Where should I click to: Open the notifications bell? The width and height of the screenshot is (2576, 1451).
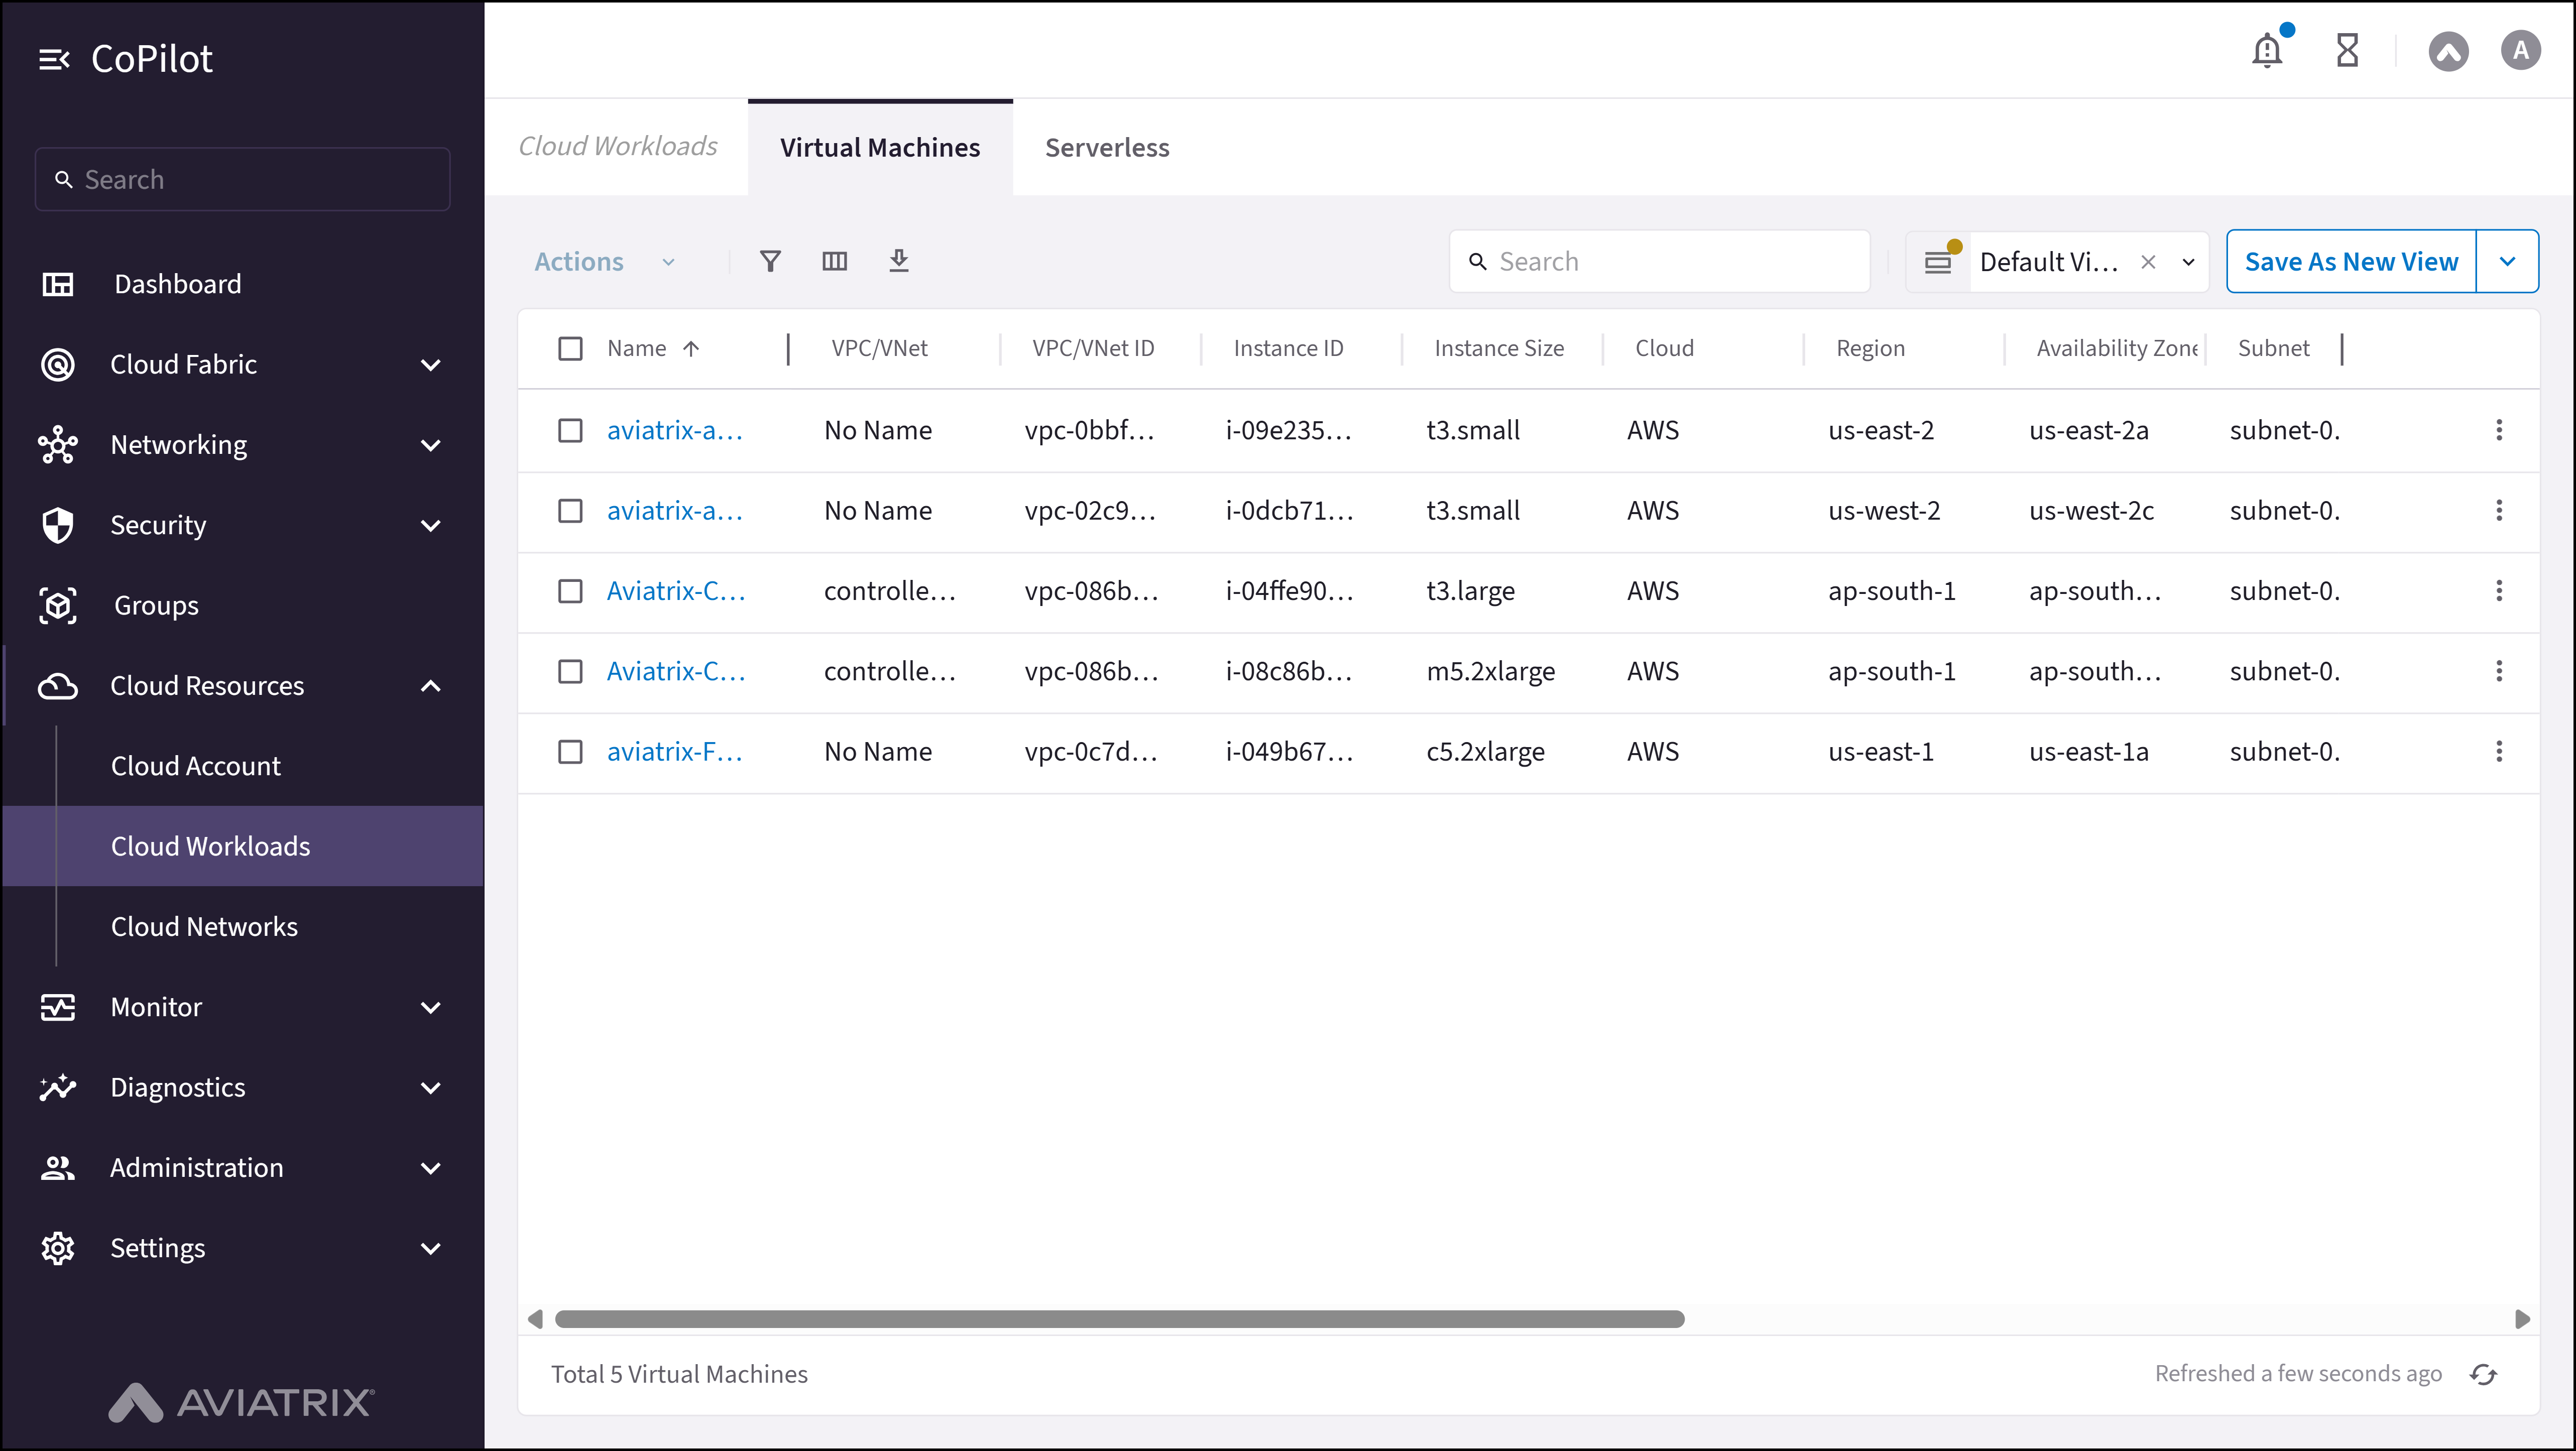pos(2266,50)
